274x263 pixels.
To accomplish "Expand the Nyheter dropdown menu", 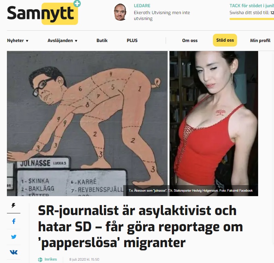I will 18,40.
